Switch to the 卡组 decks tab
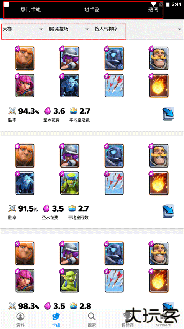 pos(56,319)
